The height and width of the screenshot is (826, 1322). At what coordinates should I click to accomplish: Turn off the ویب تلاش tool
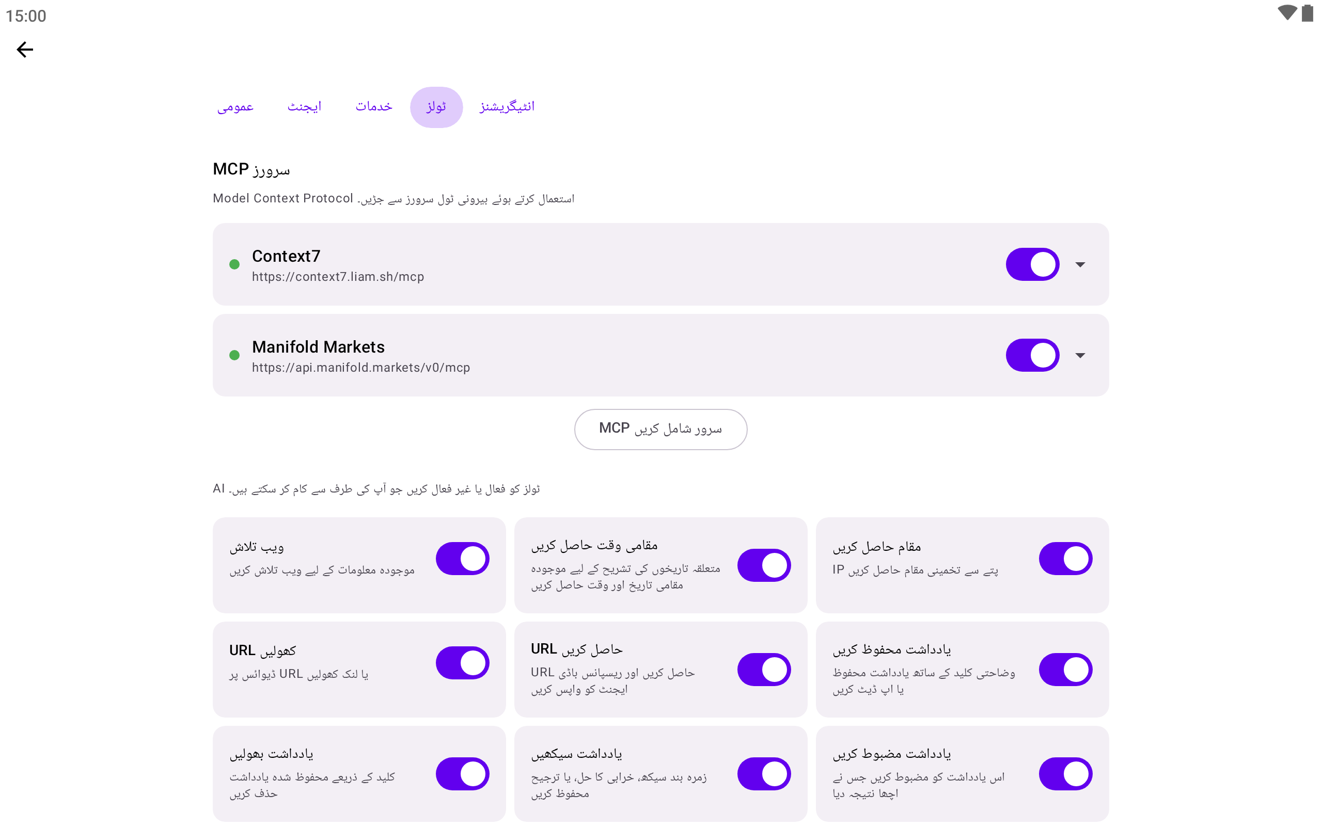pos(462,558)
